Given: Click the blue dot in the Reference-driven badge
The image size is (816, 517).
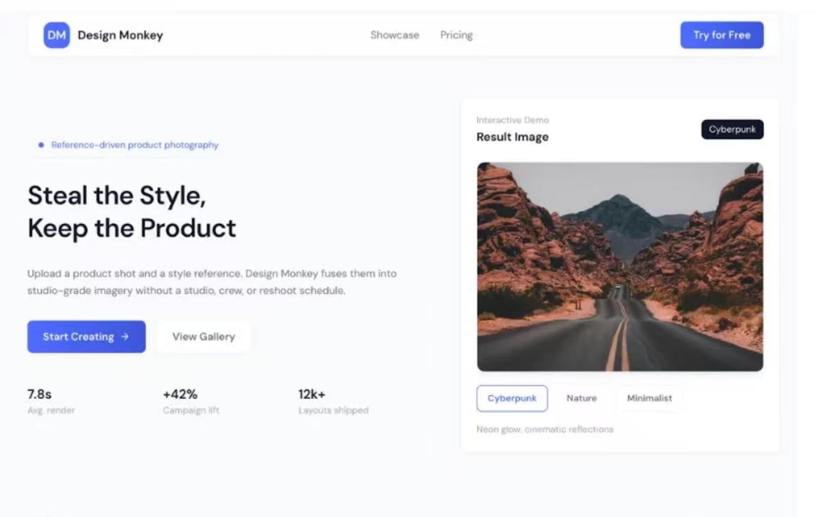Looking at the screenshot, I should click(41, 145).
